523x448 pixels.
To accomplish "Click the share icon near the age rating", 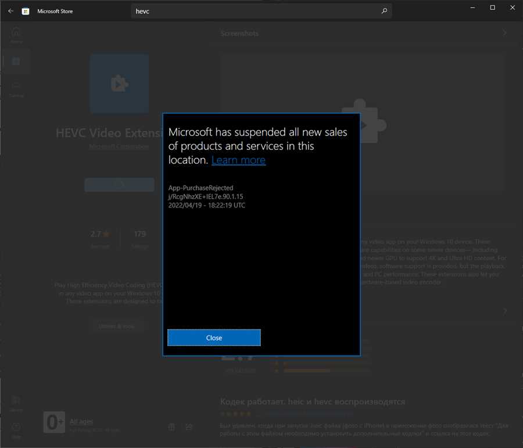I will [189, 427].
